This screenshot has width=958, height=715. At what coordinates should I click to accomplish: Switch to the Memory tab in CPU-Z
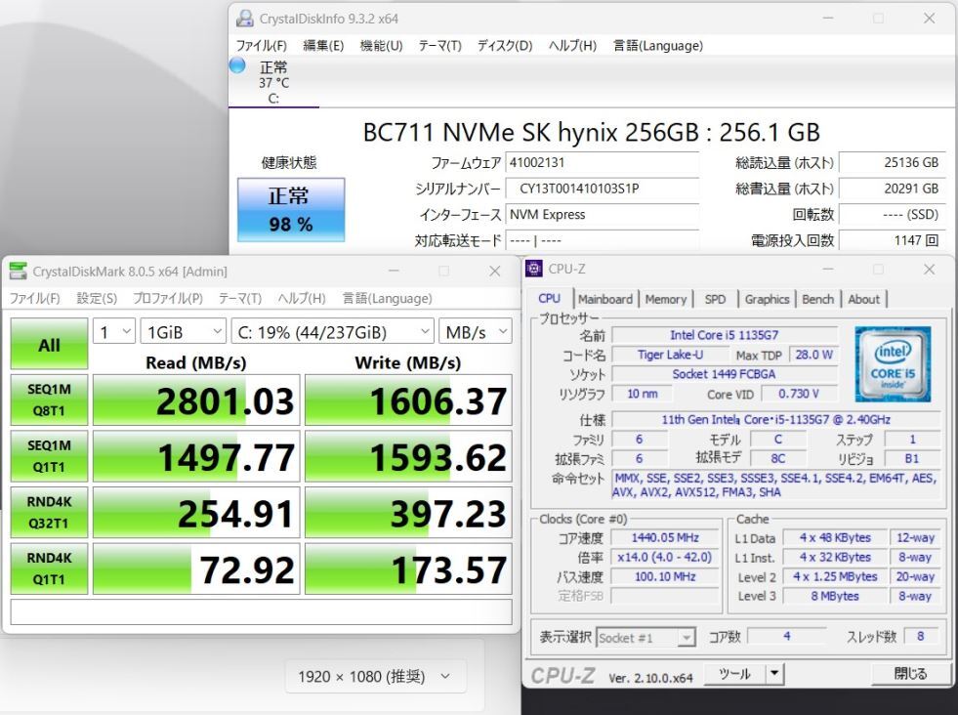point(666,299)
